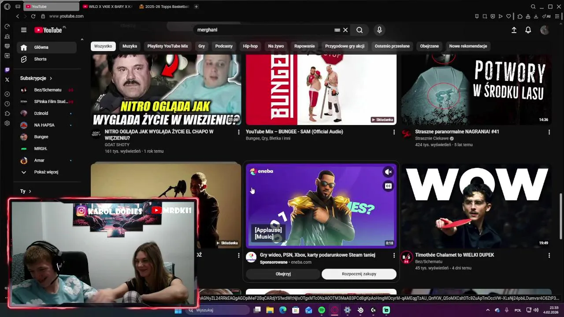Toggle captions CC on eneba ad
The width and height of the screenshot is (564, 317).
[x=388, y=186]
